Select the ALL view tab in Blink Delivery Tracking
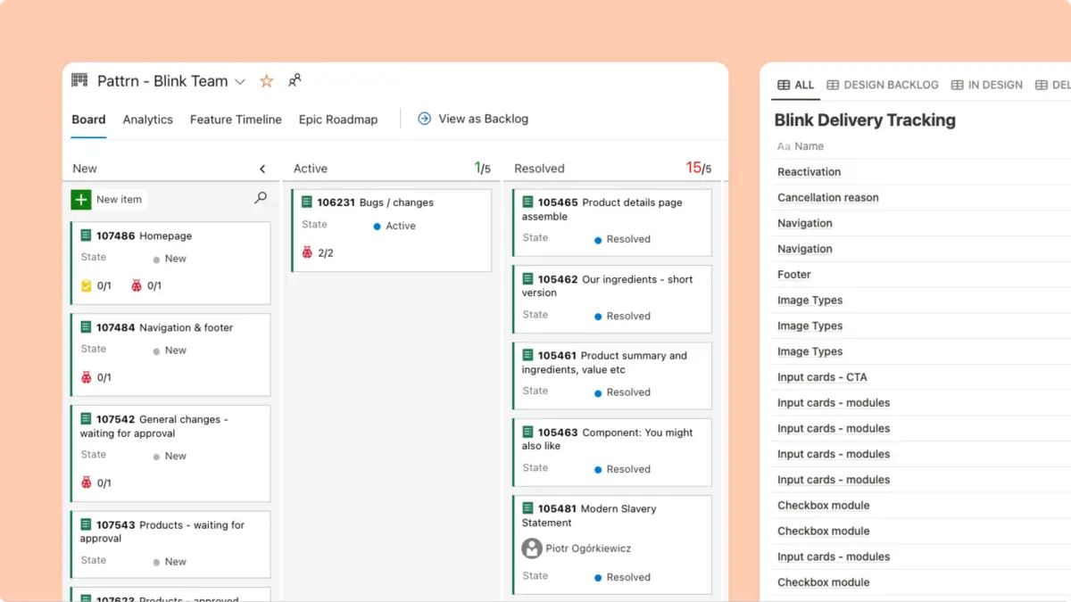The image size is (1071, 602). tap(796, 85)
